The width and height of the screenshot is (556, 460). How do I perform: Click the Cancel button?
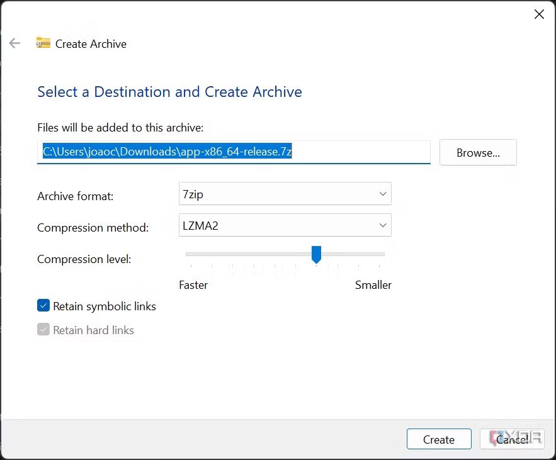coord(512,439)
